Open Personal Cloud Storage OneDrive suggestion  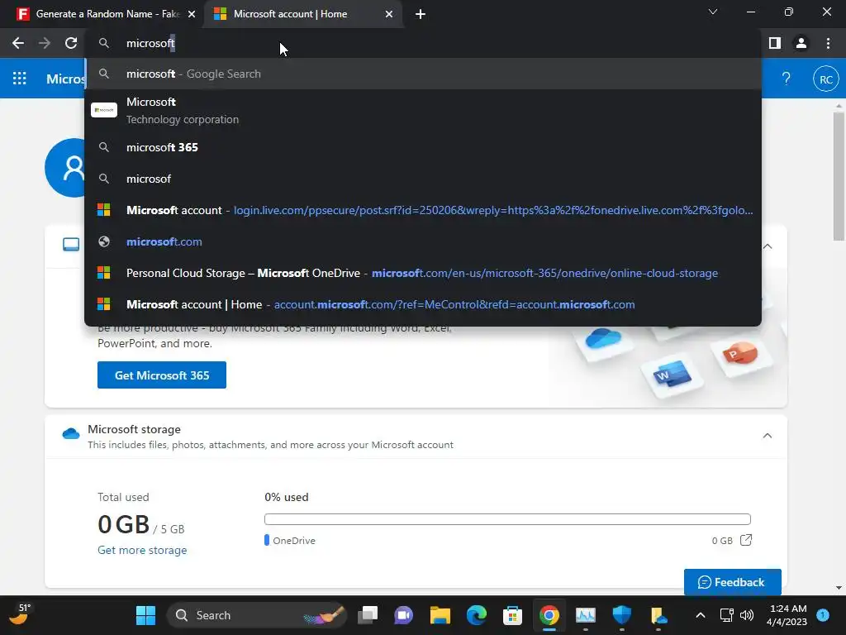point(423,273)
